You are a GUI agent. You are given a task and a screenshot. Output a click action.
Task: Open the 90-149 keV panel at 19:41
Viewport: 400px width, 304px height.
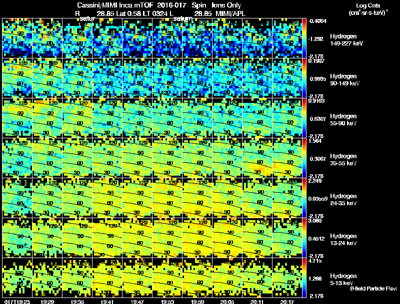pos(107,78)
